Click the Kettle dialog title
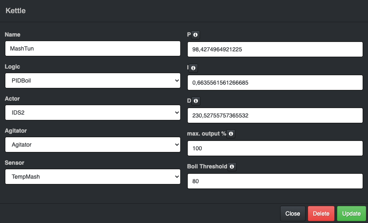Screen dimensions: 368x223 (x=16, y=11)
